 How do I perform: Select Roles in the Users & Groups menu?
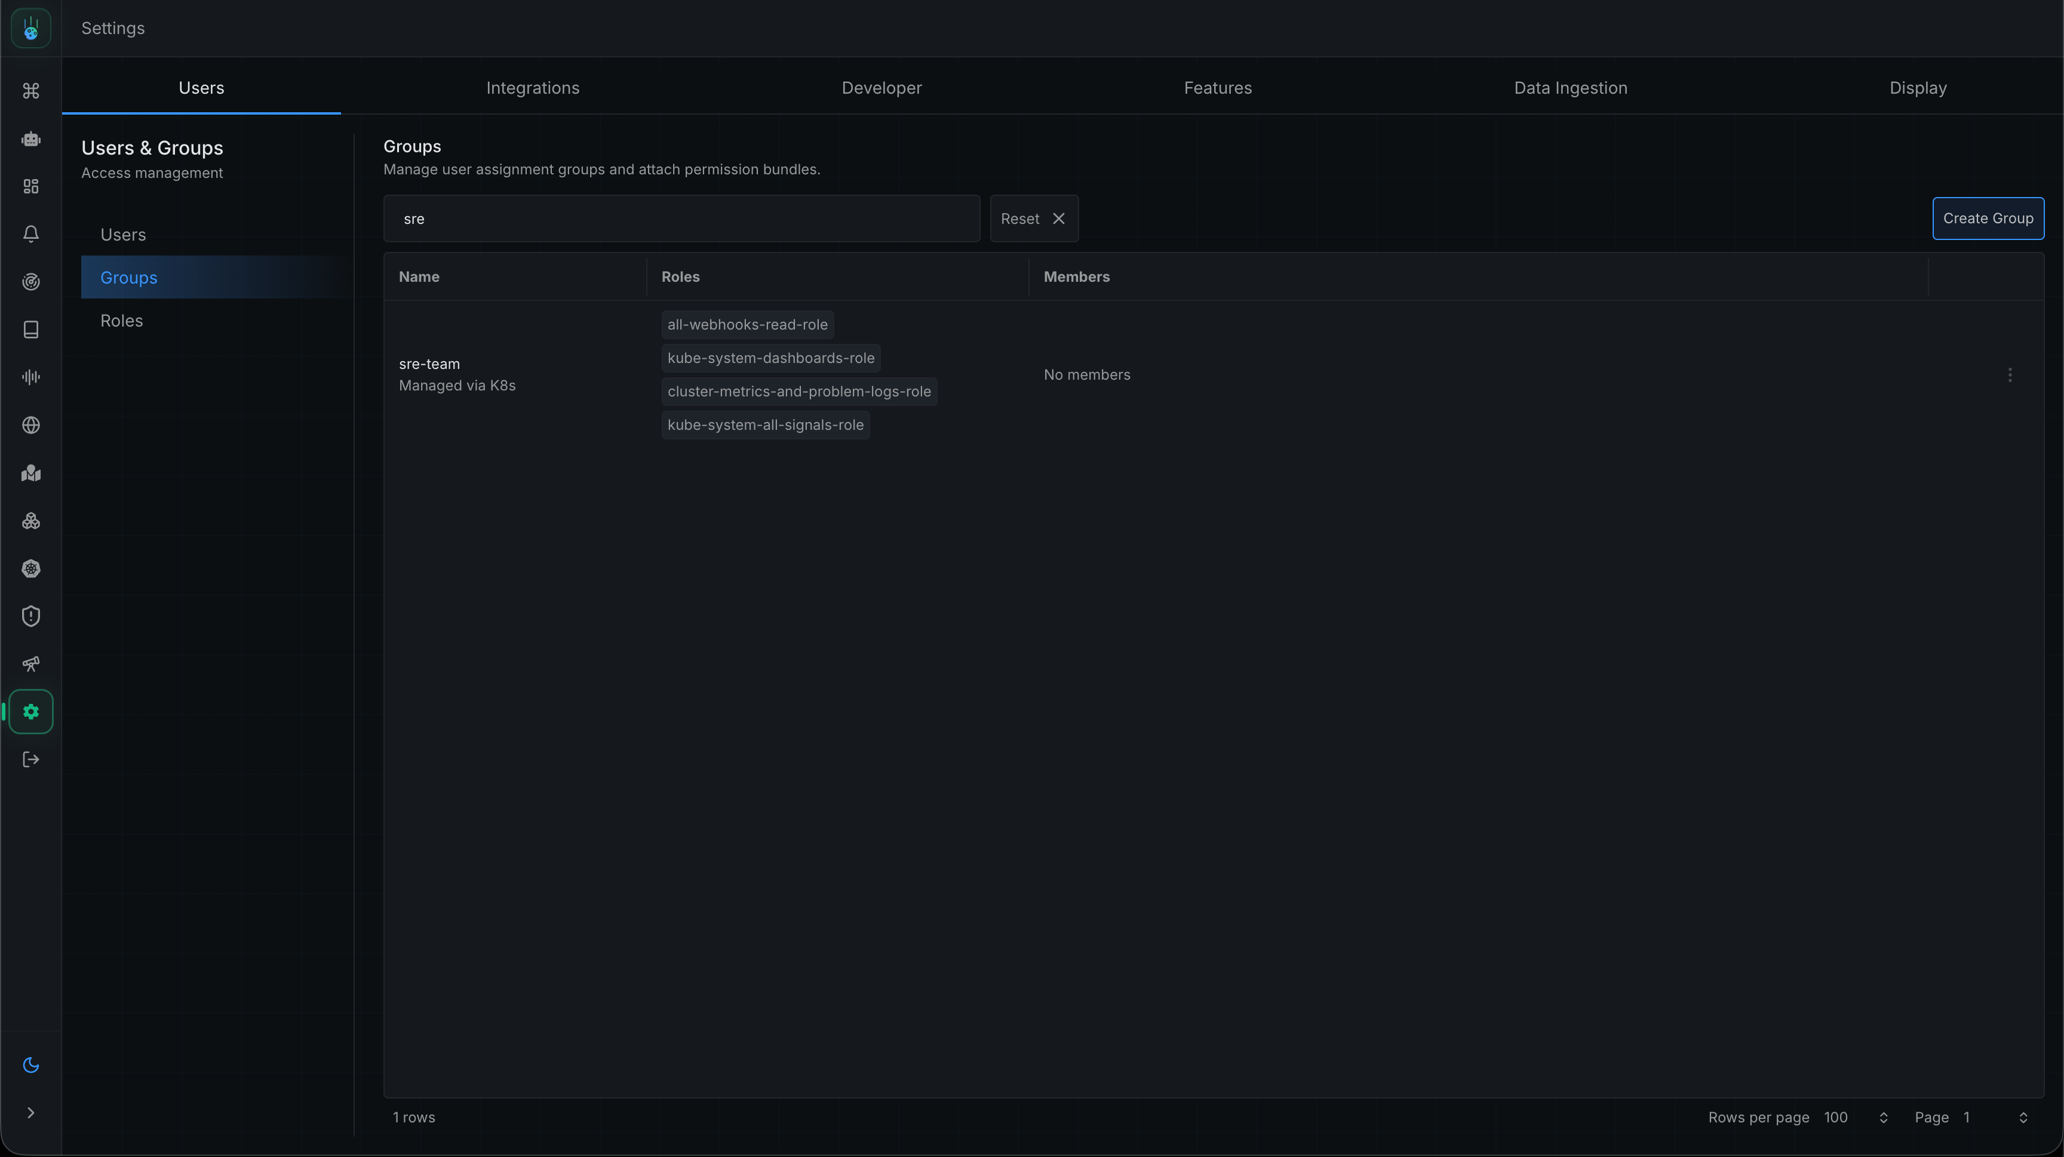click(216, 320)
